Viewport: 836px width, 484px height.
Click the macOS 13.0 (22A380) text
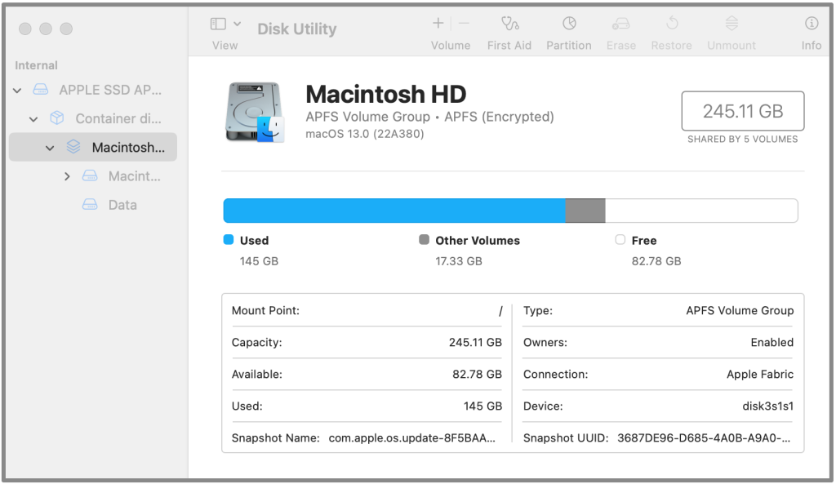pyautogui.click(x=365, y=134)
